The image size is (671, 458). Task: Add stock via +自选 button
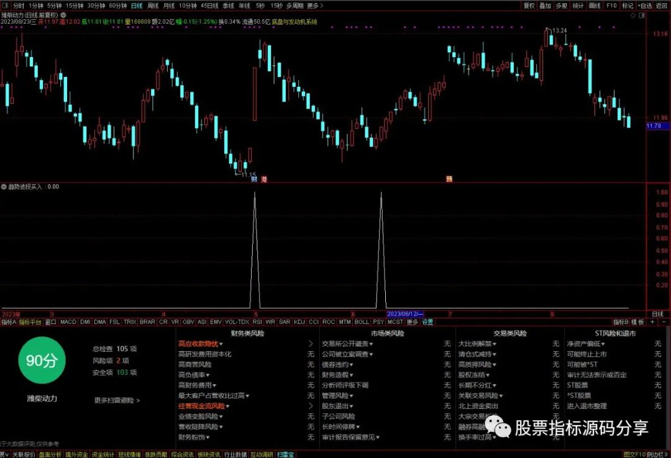point(644,6)
